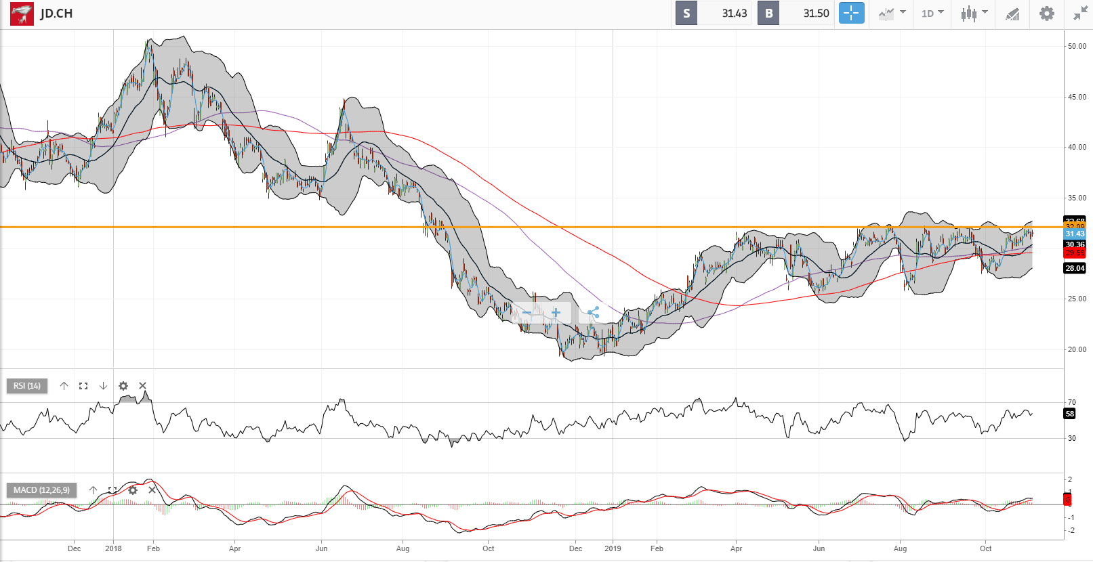Click the red MACD value tag
The width and height of the screenshot is (1093, 562).
point(1068,500)
